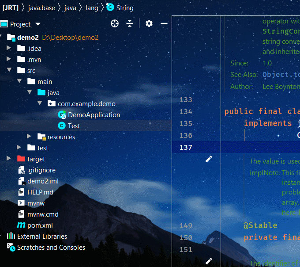Image resolution: width=300 pixels, height=267 pixels.
Task: Click the pom.xml Maven file icon
Action: pyautogui.click(x=21, y=225)
